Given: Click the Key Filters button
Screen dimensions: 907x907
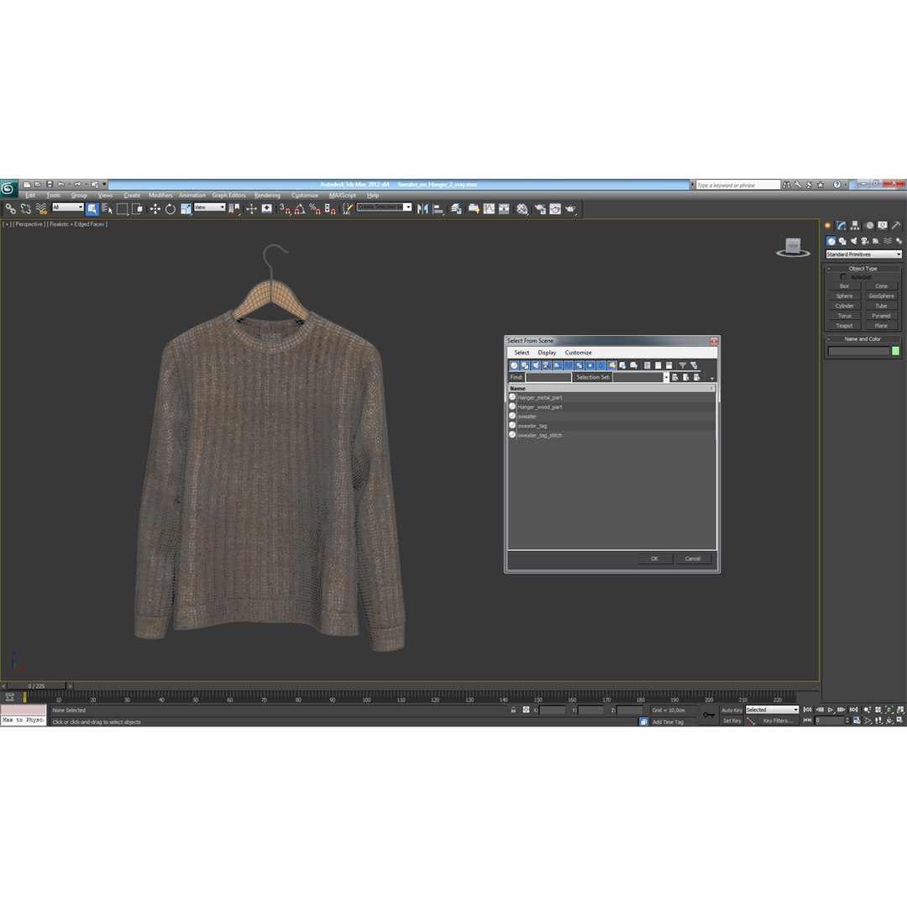Looking at the screenshot, I should point(777,721).
